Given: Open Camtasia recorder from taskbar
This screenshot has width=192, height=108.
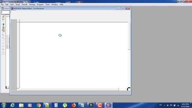Looking at the screenshot, I should [x=100, y=105].
